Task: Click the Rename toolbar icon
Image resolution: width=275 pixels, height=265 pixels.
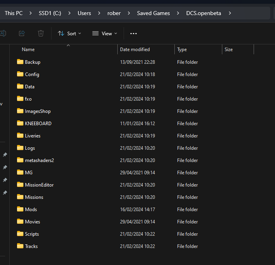Action: click(3, 33)
